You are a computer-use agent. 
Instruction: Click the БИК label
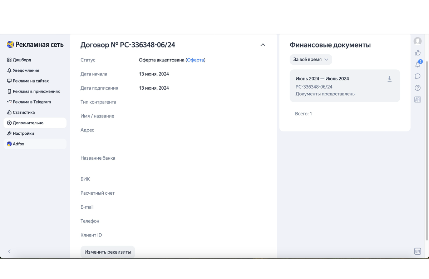[85, 179]
